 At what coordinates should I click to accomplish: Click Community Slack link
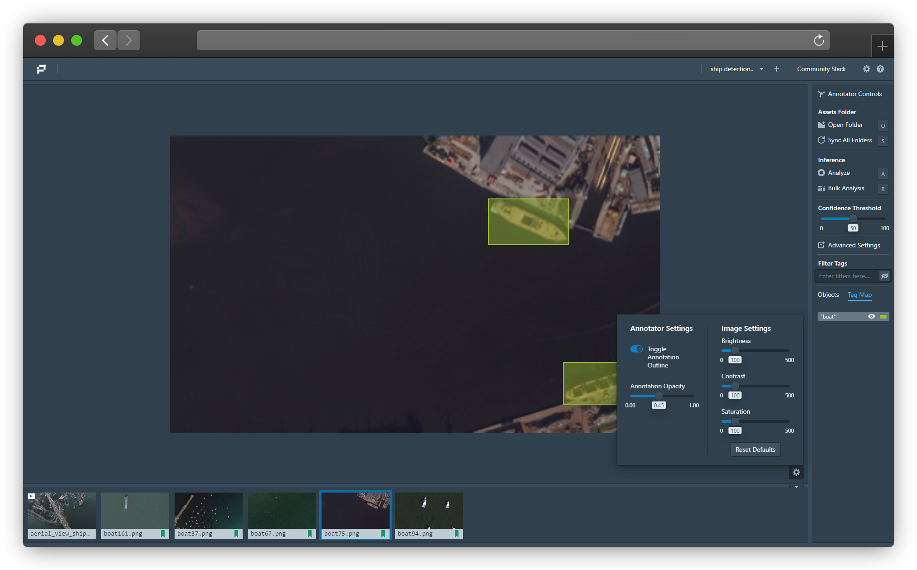[x=821, y=69]
